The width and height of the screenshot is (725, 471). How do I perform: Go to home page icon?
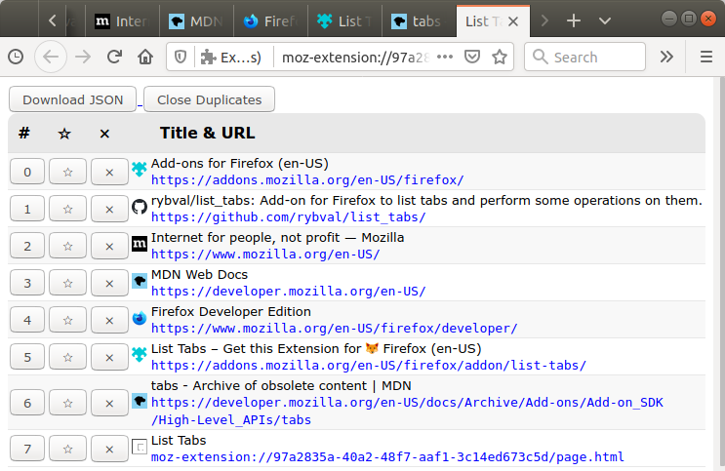point(145,57)
